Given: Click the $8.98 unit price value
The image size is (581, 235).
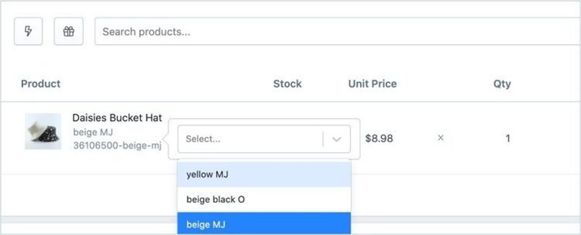Looking at the screenshot, I should [379, 139].
